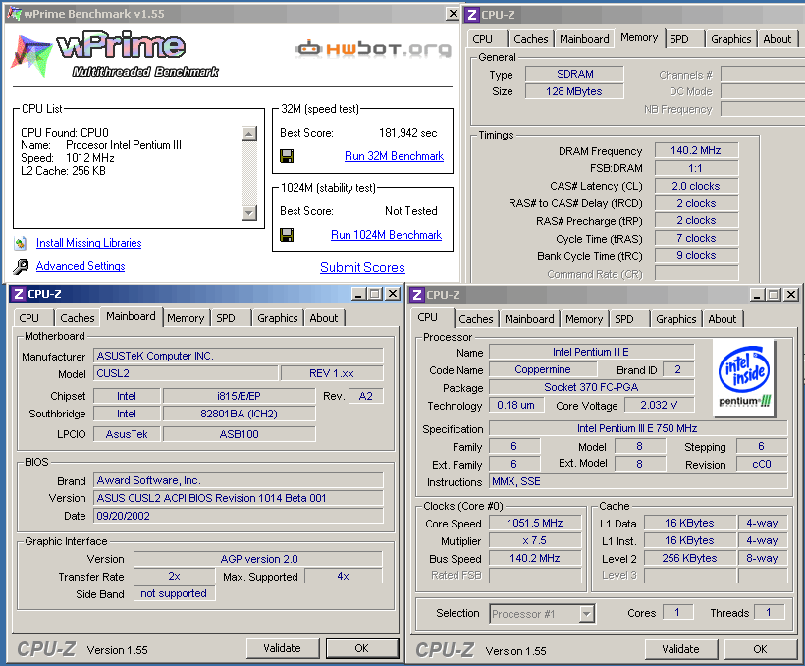
Task: Click OK in CPU tab CPU-Z window
Action: 761,649
